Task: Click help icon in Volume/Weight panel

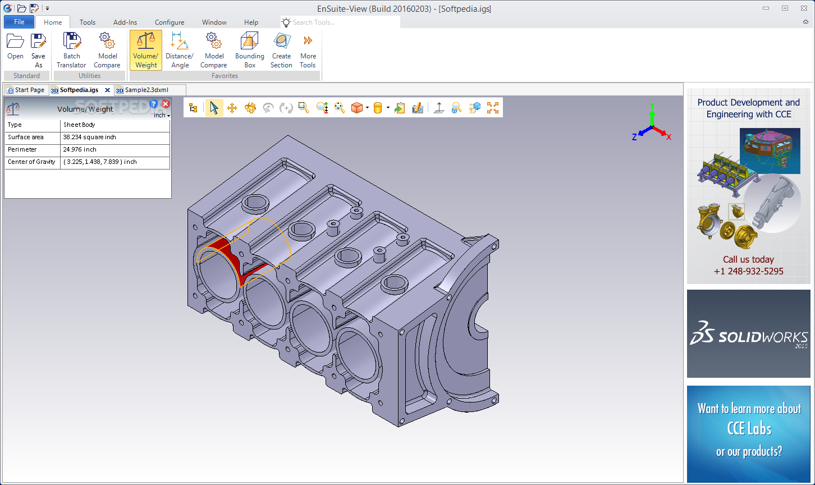Action: 154,104
